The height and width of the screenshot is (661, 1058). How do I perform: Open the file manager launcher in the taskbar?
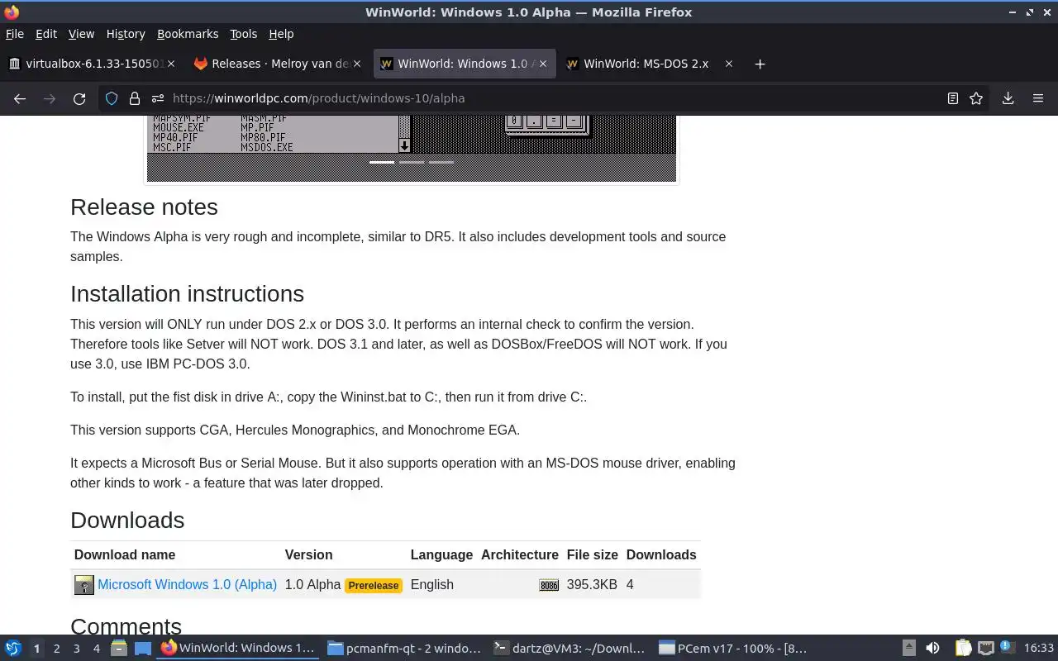pyautogui.click(x=119, y=648)
